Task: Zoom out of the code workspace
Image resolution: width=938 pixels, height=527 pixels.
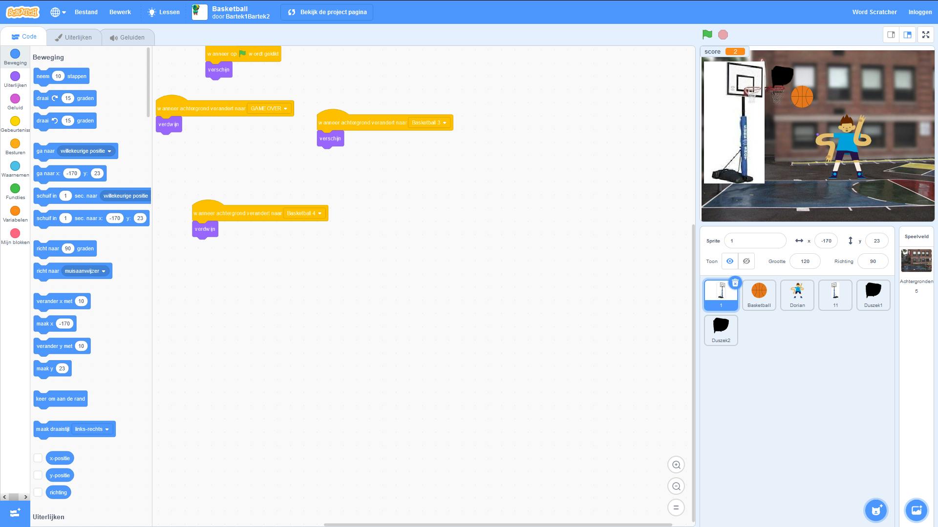Action: click(676, 486)
